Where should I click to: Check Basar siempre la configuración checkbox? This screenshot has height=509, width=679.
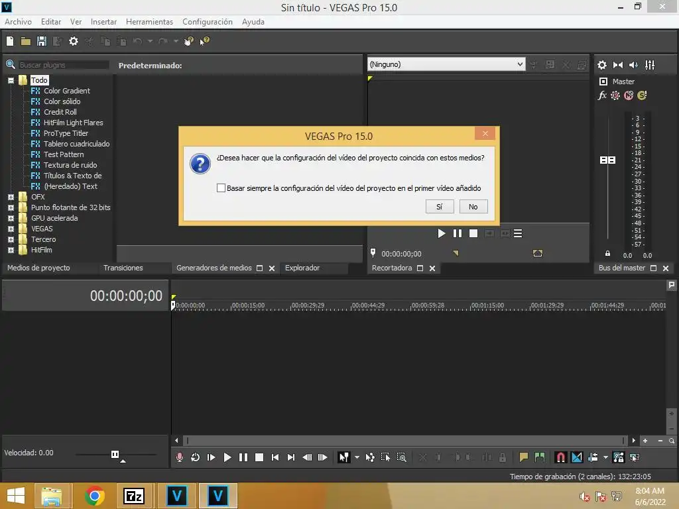click(221, 188)
